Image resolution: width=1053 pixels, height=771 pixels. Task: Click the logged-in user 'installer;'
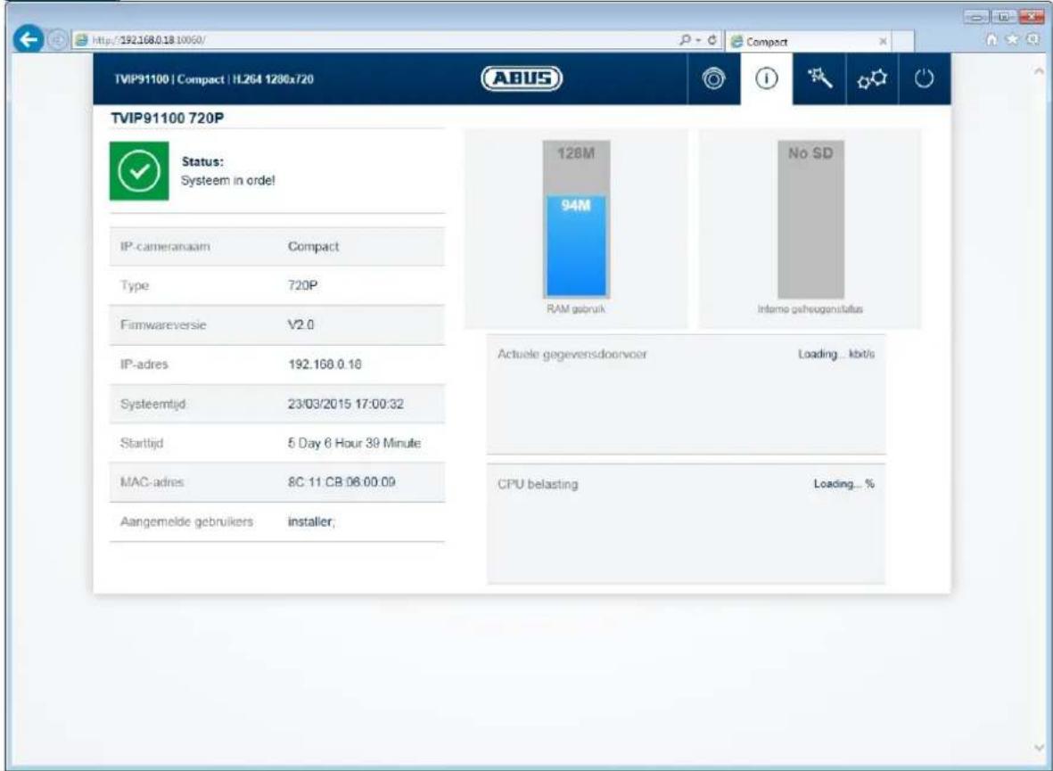tap(311, 521)
